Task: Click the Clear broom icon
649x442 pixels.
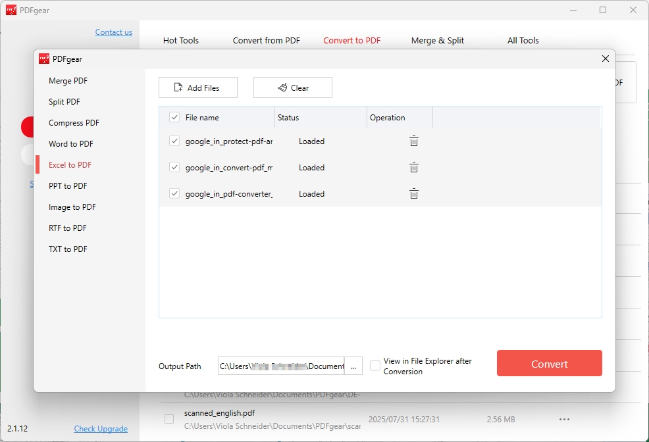Action: pos(282,87)
